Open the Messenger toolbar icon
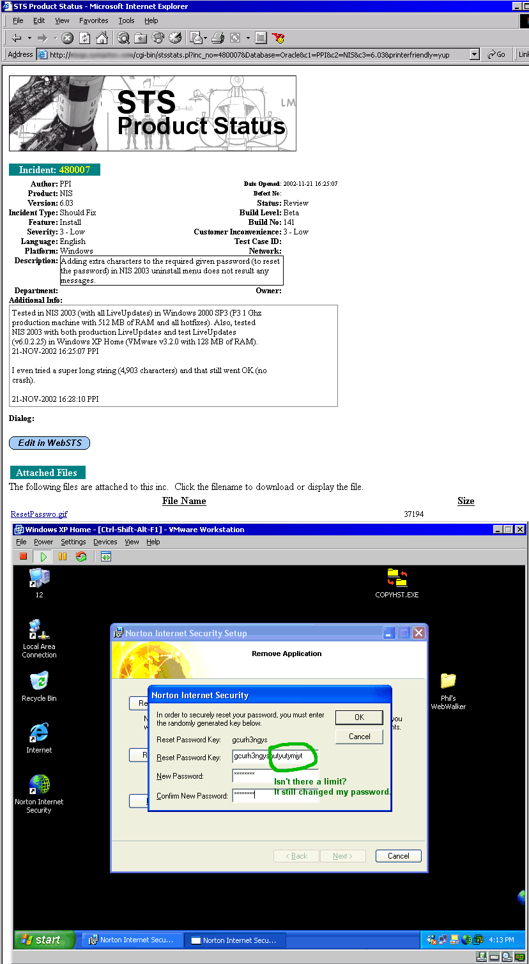 pos(278,38)
